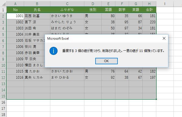Select row 1 header
This screenshot has height=117, width=182.
click(x=3, y=10)
